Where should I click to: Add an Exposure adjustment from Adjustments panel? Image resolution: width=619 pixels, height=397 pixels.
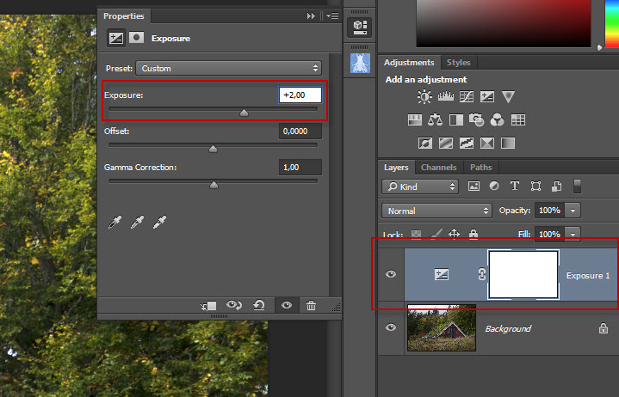(487, 96)
